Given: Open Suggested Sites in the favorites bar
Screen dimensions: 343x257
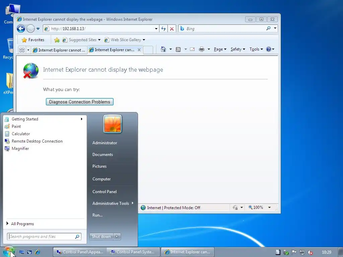Looking at the screenshot, I should click(x=81, y=40).
